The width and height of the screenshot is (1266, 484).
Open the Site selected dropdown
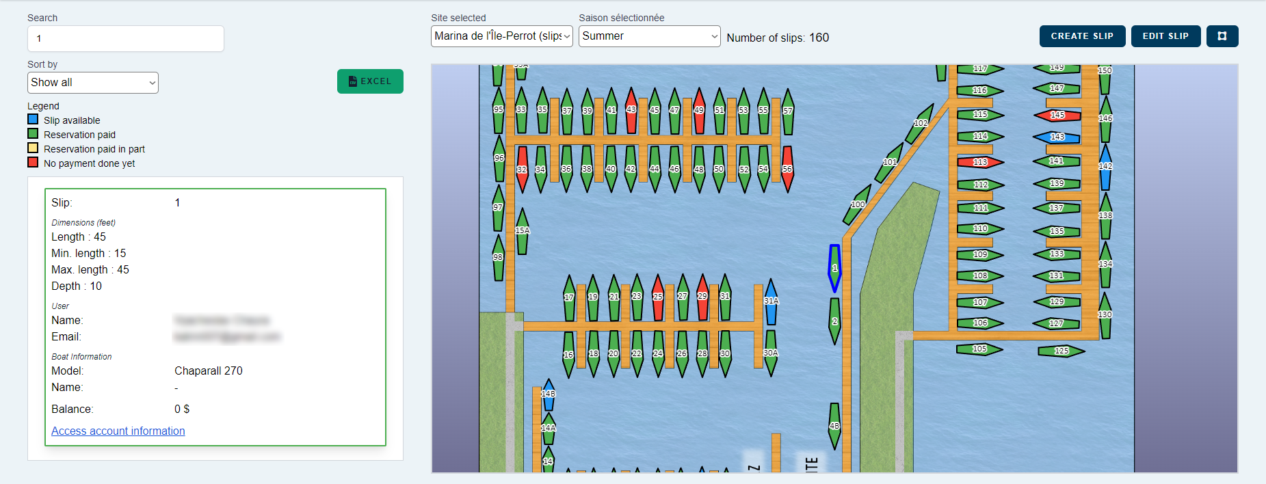pyautogui.click(x=501, y=36)
